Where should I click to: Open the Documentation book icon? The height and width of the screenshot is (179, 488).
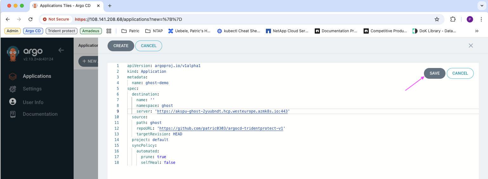[13, 114]
